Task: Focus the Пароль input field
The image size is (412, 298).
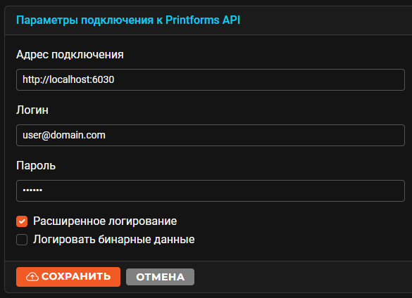Action: coord(211,190)
